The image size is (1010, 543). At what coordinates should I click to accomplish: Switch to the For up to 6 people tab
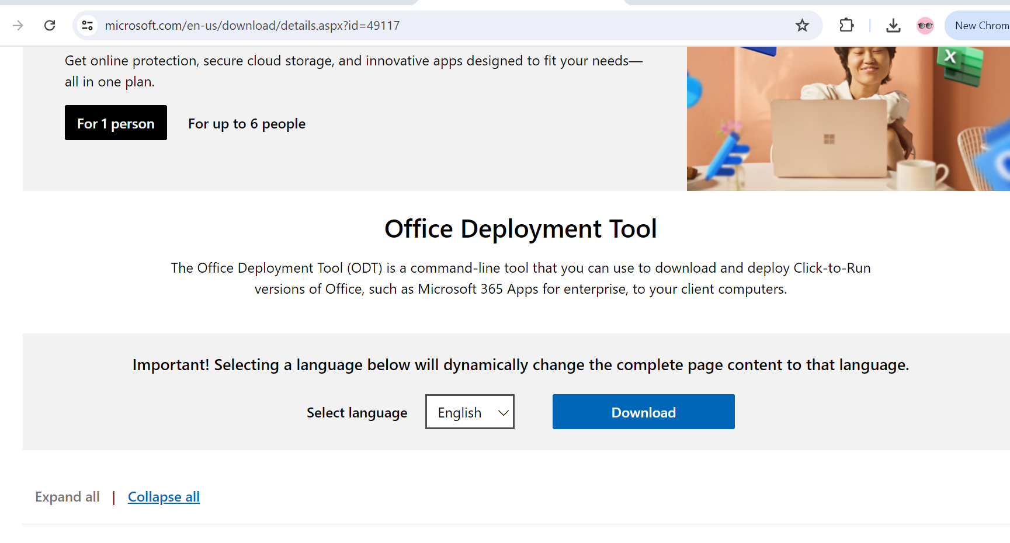247,123
